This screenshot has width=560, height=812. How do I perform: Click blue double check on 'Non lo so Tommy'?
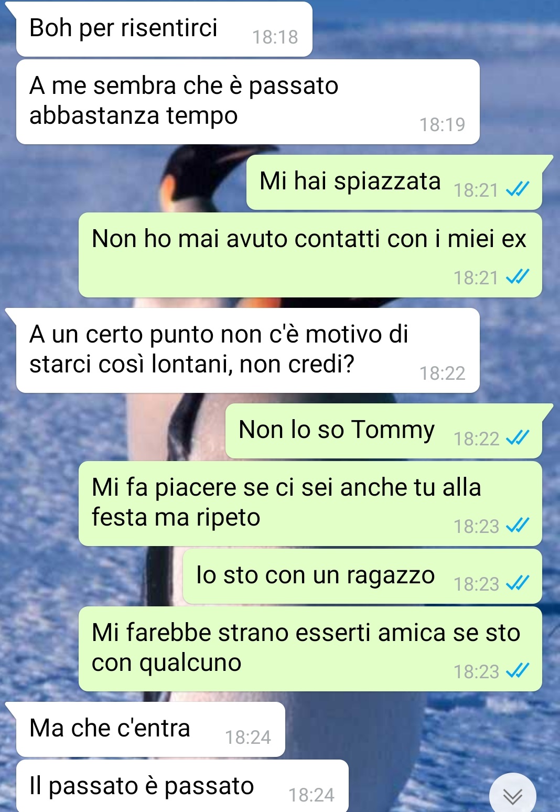(x=518, y=437)
